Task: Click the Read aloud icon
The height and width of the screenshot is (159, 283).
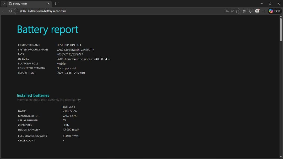Action: (232, 11)
